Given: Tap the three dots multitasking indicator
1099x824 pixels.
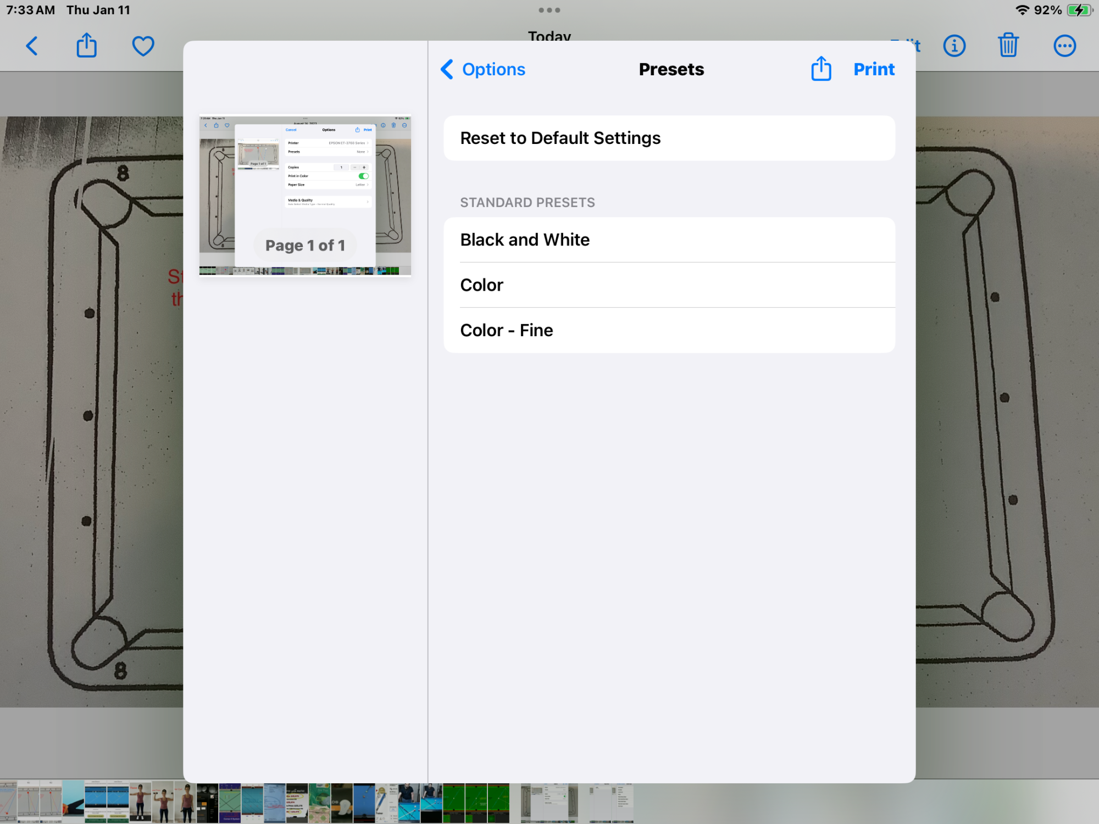Looking at the screenshot, I should [549, 10].
